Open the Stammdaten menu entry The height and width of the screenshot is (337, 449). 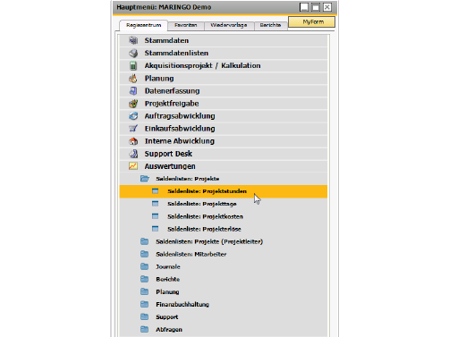pos(224,40)
